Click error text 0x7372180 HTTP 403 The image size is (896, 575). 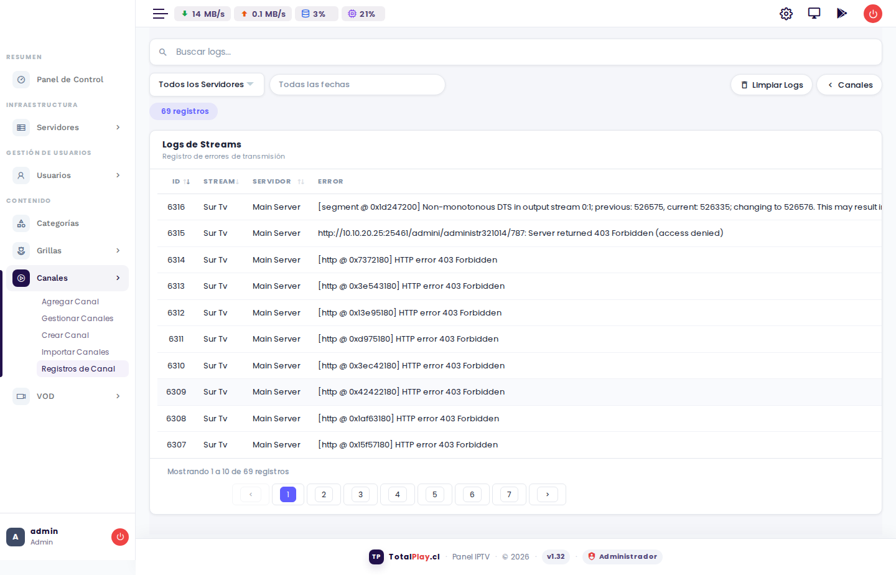click(x=408, y=260)
